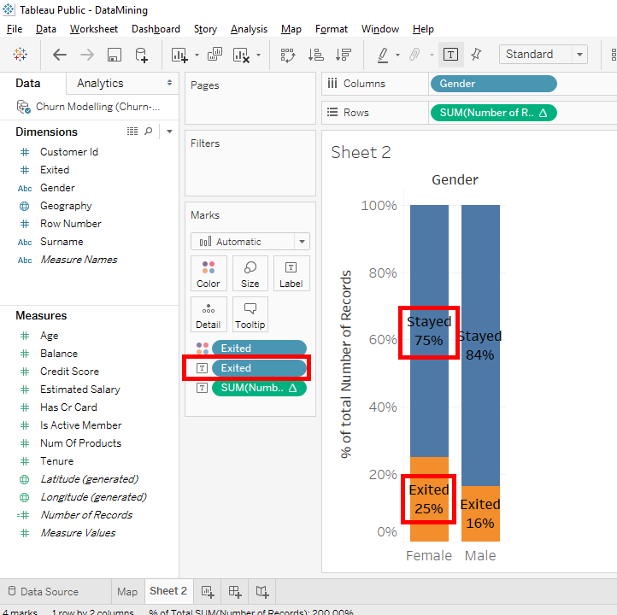Viewport: 617px width, 615px height.
Task: Sort ascending using the toolbar icon
Action: click(x=315, y=55)
